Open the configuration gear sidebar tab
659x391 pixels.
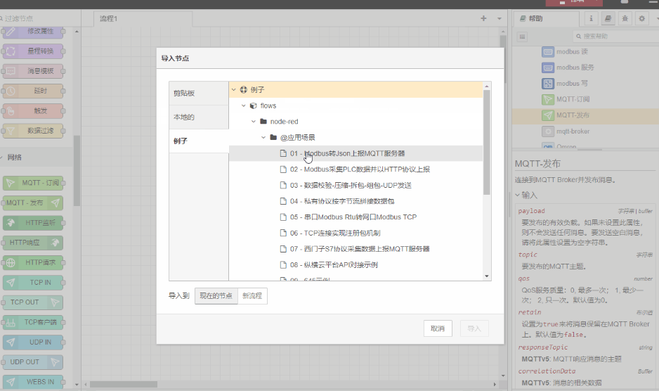pyautogui.click(x=641, y=18)
